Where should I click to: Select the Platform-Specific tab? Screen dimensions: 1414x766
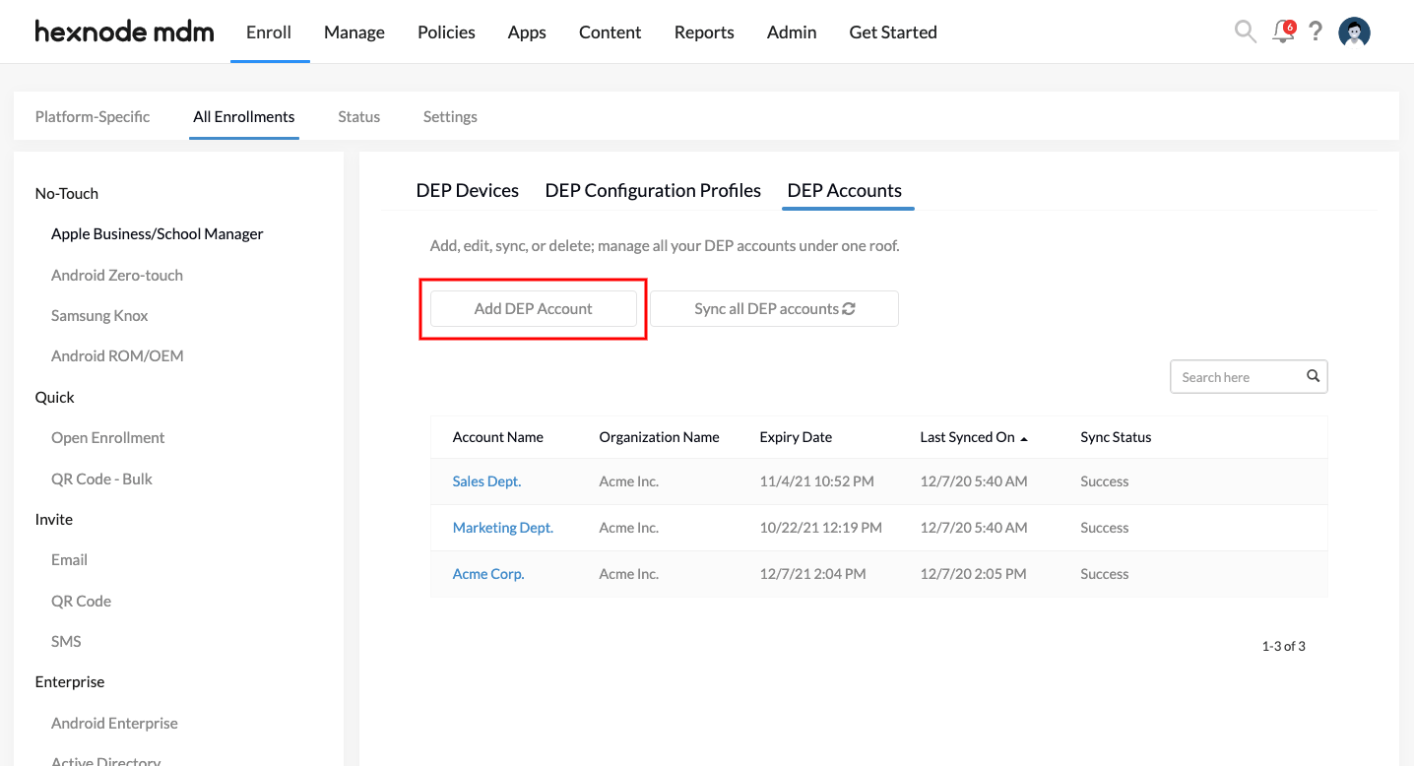point(93,116)
